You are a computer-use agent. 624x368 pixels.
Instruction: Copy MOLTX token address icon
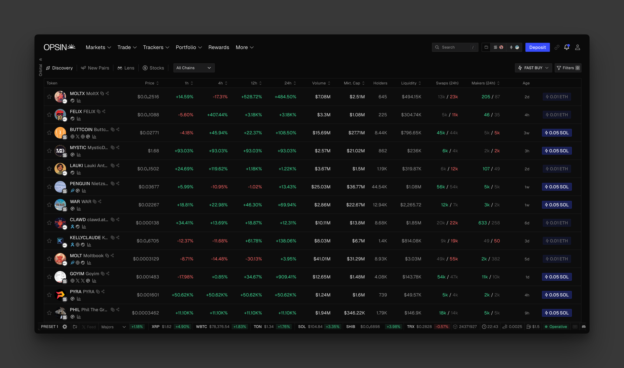point(102,93)
